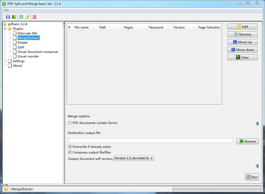
Task: Collapse the Plugins tree node
Action: point(5,28)
